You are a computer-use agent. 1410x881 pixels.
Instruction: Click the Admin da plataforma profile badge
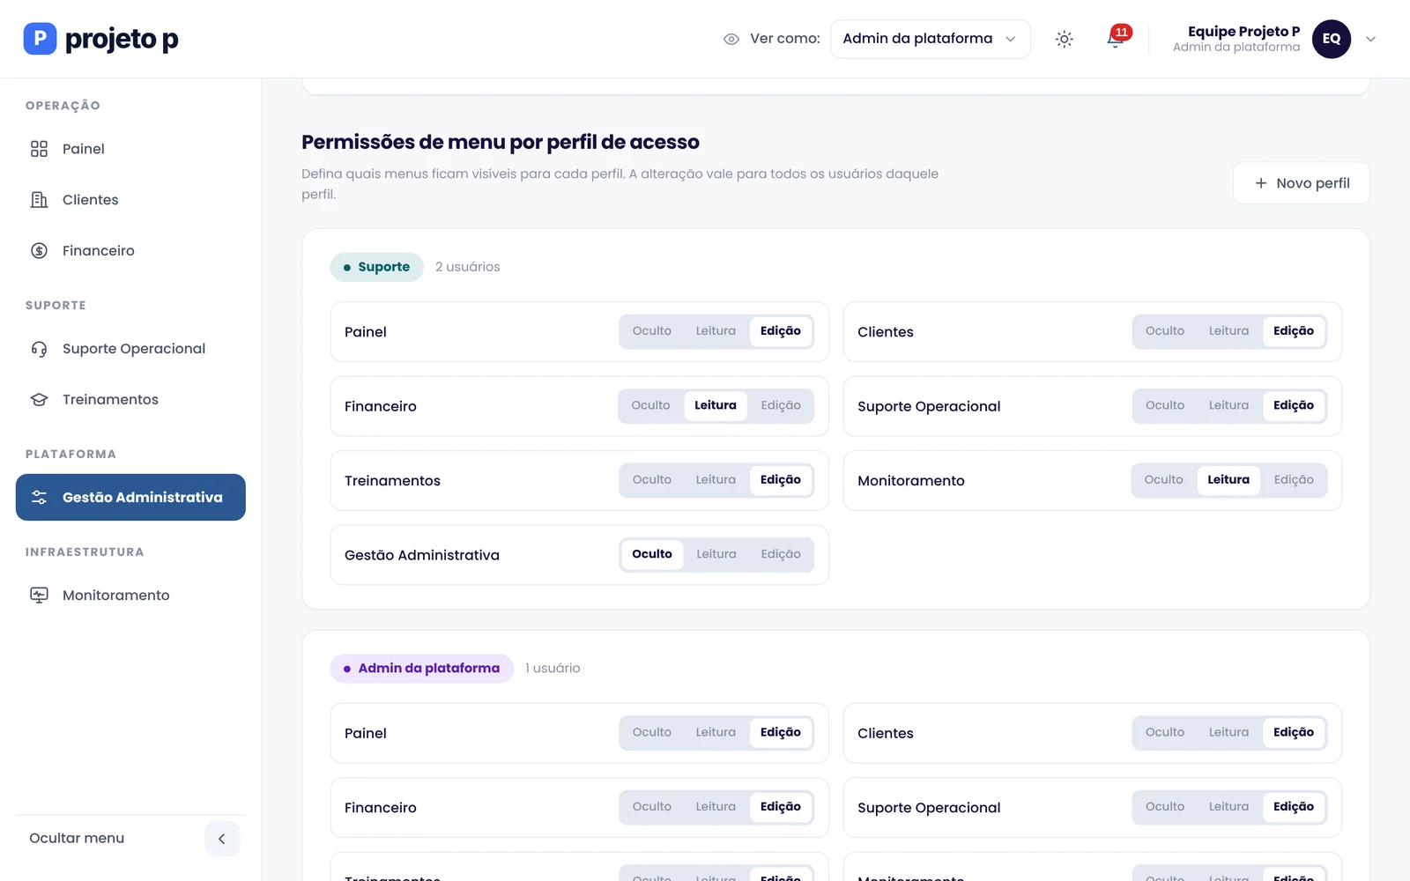coord(421,669)
